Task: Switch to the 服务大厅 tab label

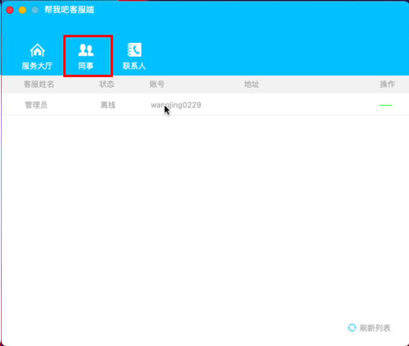Action: (x=37, y=66)
